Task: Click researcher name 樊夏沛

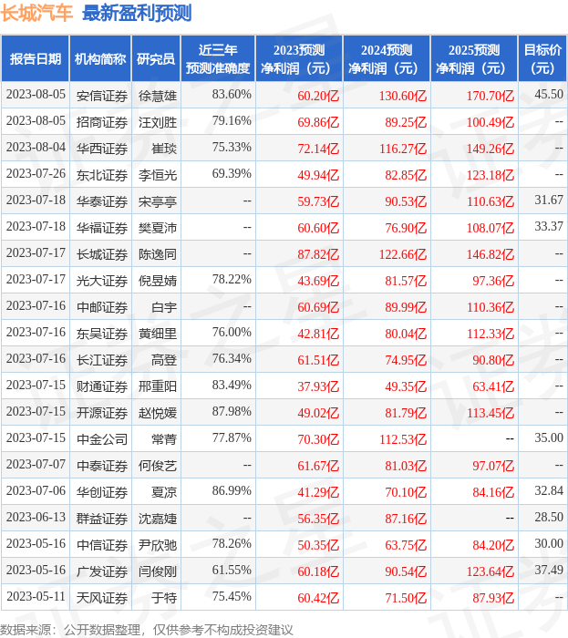Action: tap(158, 228)
